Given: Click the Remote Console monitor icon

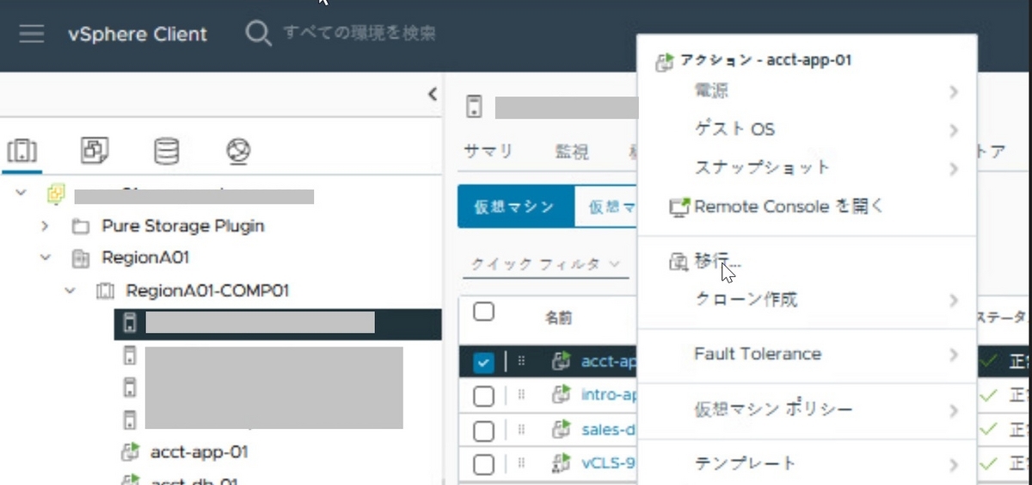Looking at the screenshot, I should point(679,207).
